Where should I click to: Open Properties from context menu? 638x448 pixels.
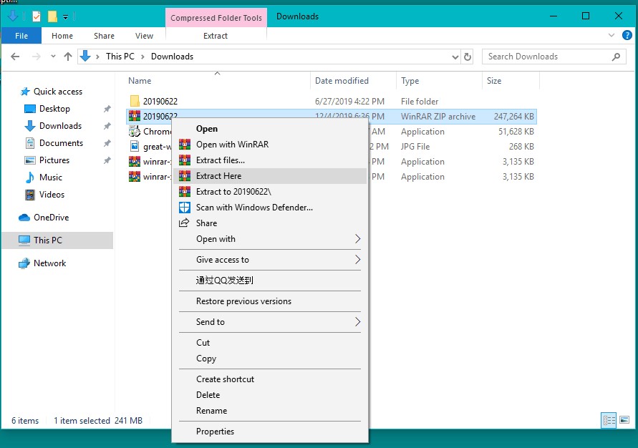pos(270,432)
